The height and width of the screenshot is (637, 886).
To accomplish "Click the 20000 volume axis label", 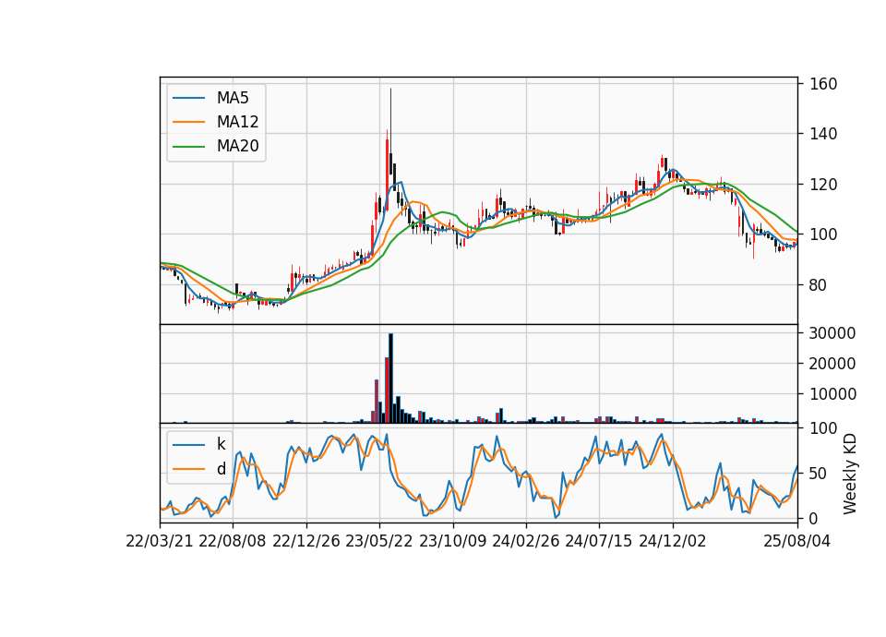I will [x=832, y=364].
